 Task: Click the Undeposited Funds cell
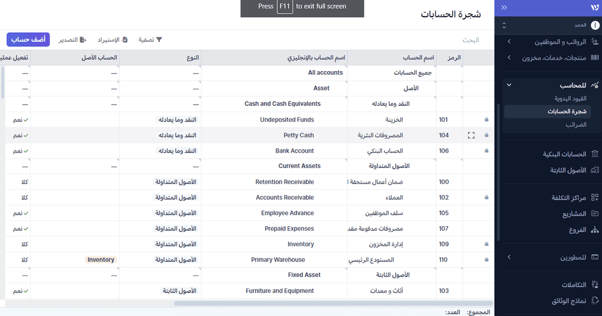tap(274, 120)
